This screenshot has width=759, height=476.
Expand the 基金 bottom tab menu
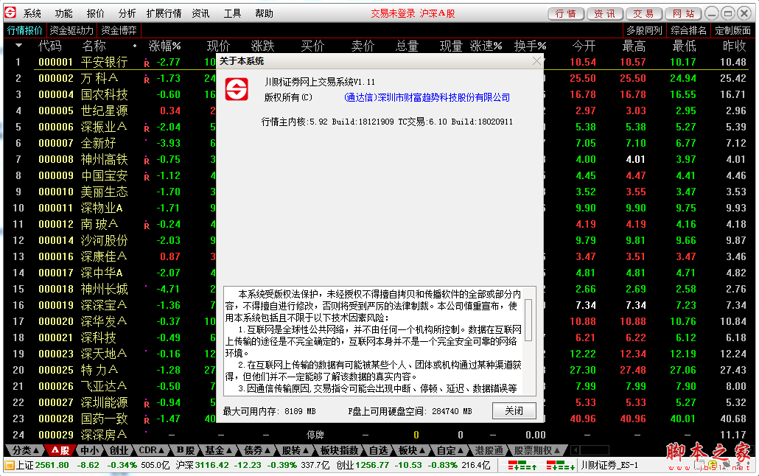218,450
